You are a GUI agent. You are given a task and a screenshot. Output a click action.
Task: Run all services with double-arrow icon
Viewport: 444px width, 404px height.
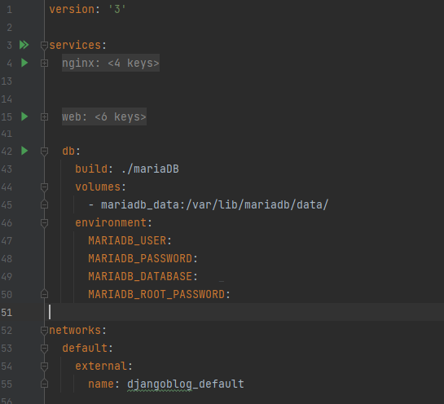pos(24,45)
